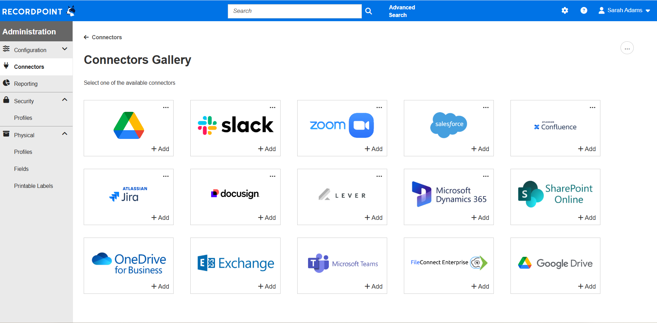Click the labeled Google Drive logo
The height and width of the screenshot is (323, 657).
[555, 263]
